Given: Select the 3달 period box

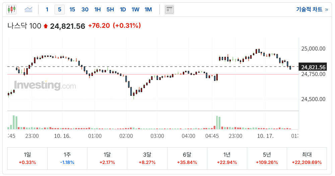Looking at the screenshot, I should pos(147,159).
